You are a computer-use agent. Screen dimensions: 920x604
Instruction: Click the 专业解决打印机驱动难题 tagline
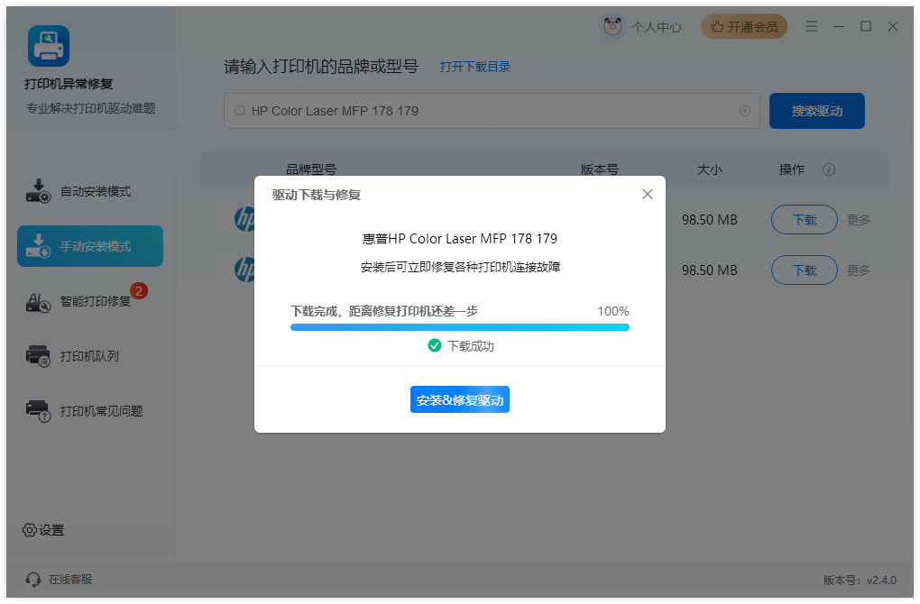point(90,108)
